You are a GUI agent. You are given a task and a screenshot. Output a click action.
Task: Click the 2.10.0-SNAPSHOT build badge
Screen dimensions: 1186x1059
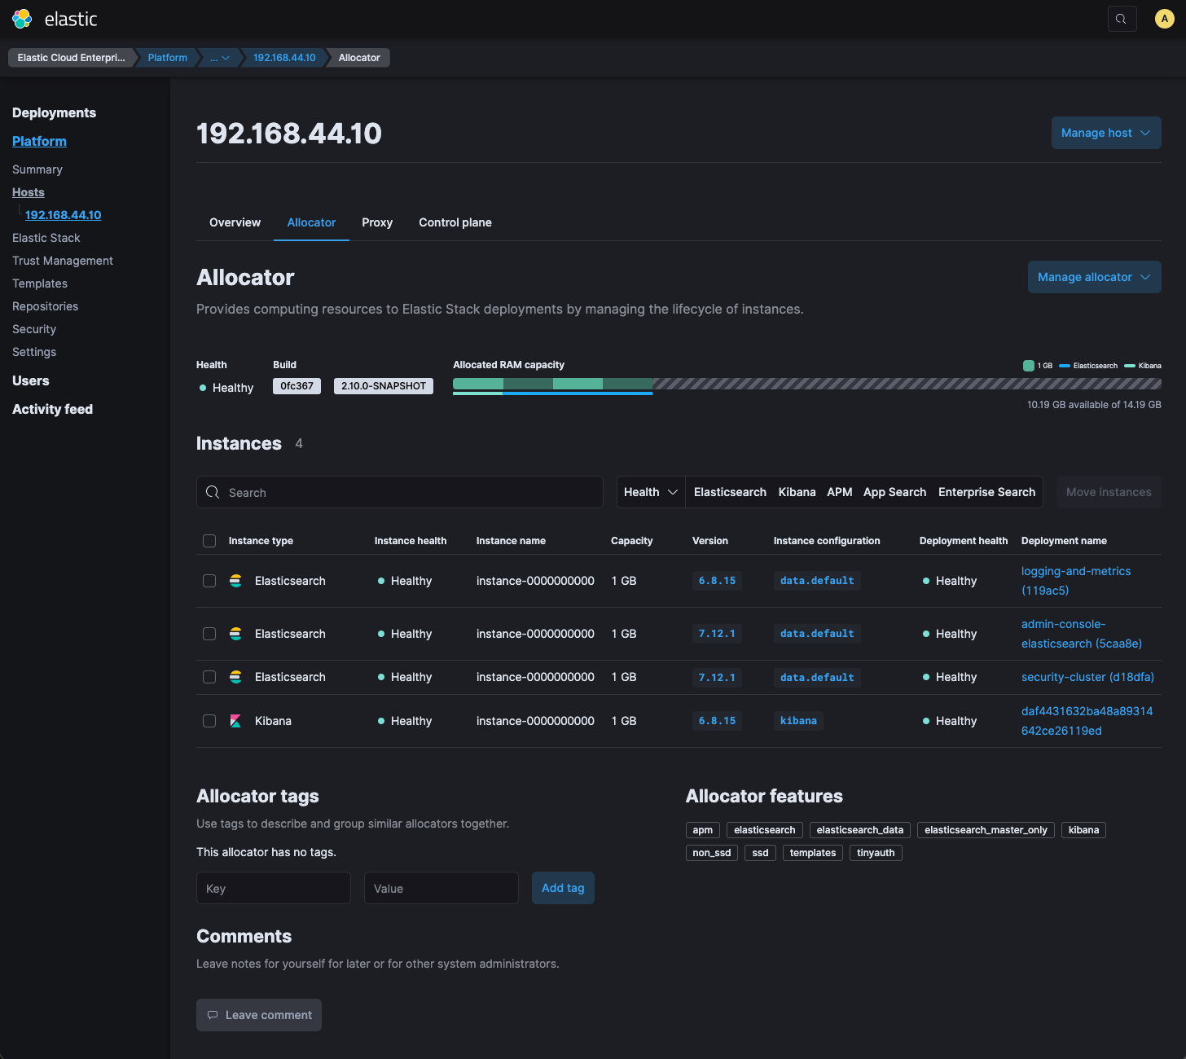pyautogui.click(x=384, y=386)
